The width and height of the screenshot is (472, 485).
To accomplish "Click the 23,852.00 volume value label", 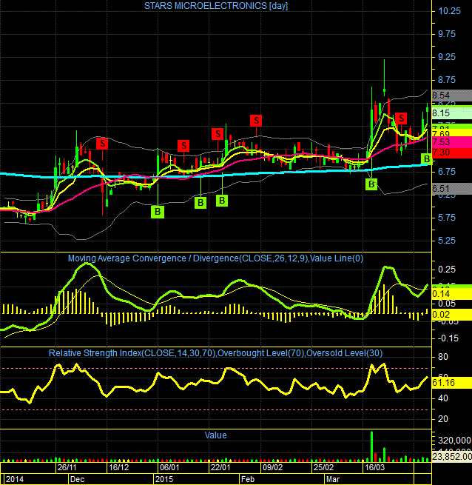I will (452, 457).
